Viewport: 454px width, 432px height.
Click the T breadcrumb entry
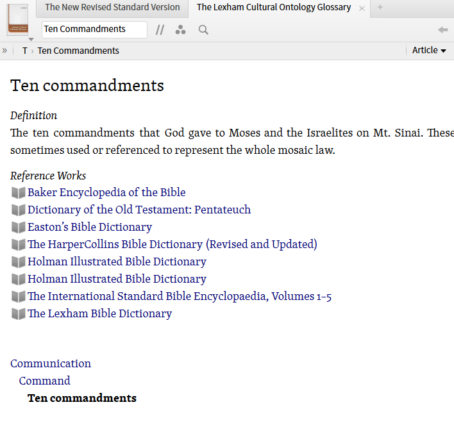pos(25,51)
